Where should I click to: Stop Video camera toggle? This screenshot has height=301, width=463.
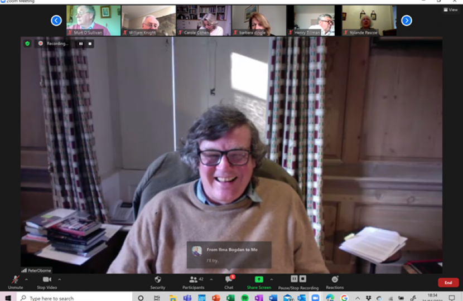(x=47, y=280)
